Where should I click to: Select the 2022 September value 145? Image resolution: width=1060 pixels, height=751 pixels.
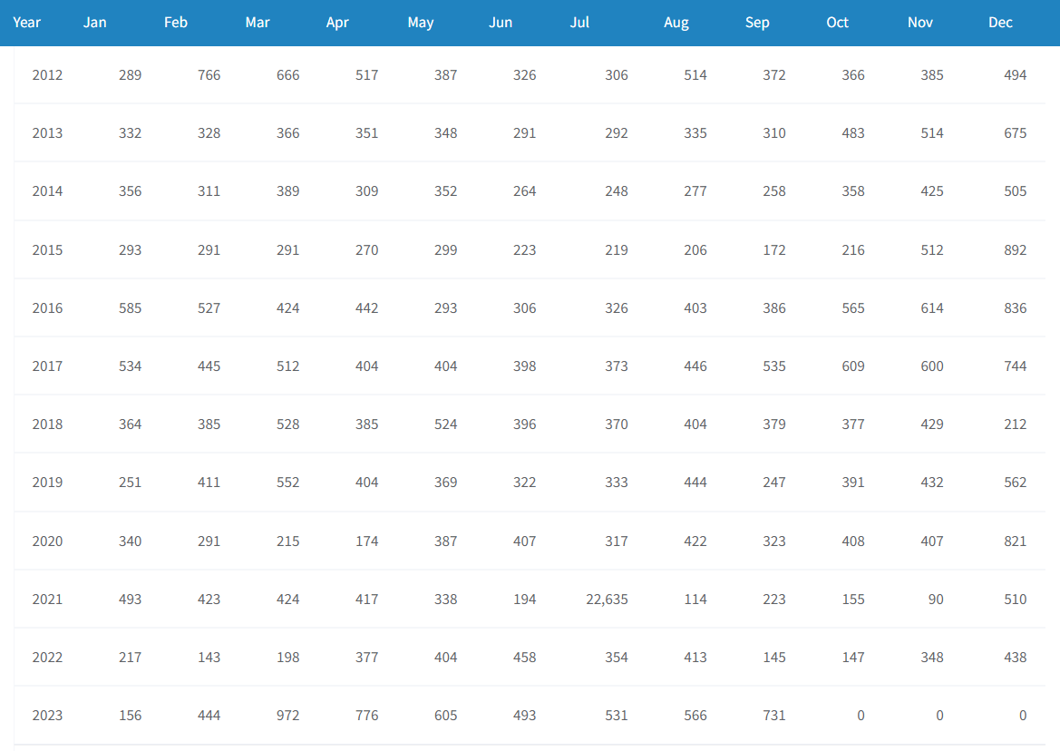tap(774, 658)
